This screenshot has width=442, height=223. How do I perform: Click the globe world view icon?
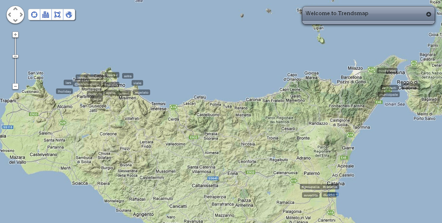[69, 15]
